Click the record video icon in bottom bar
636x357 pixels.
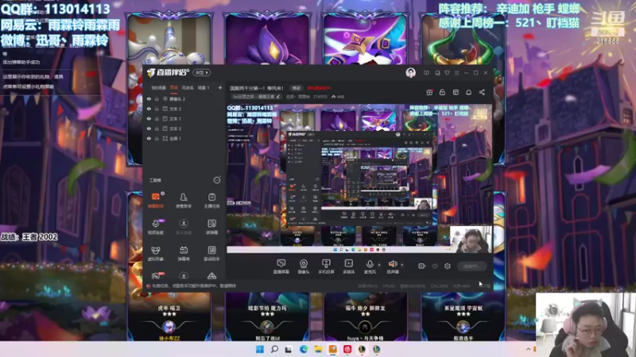[x=422, y=266]
